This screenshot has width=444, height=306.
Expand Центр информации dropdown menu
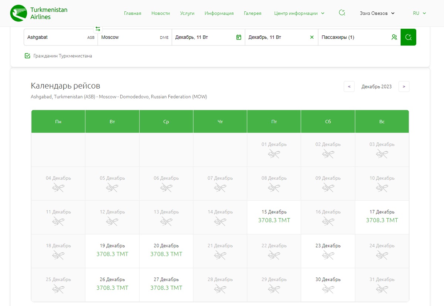[299, 13]
